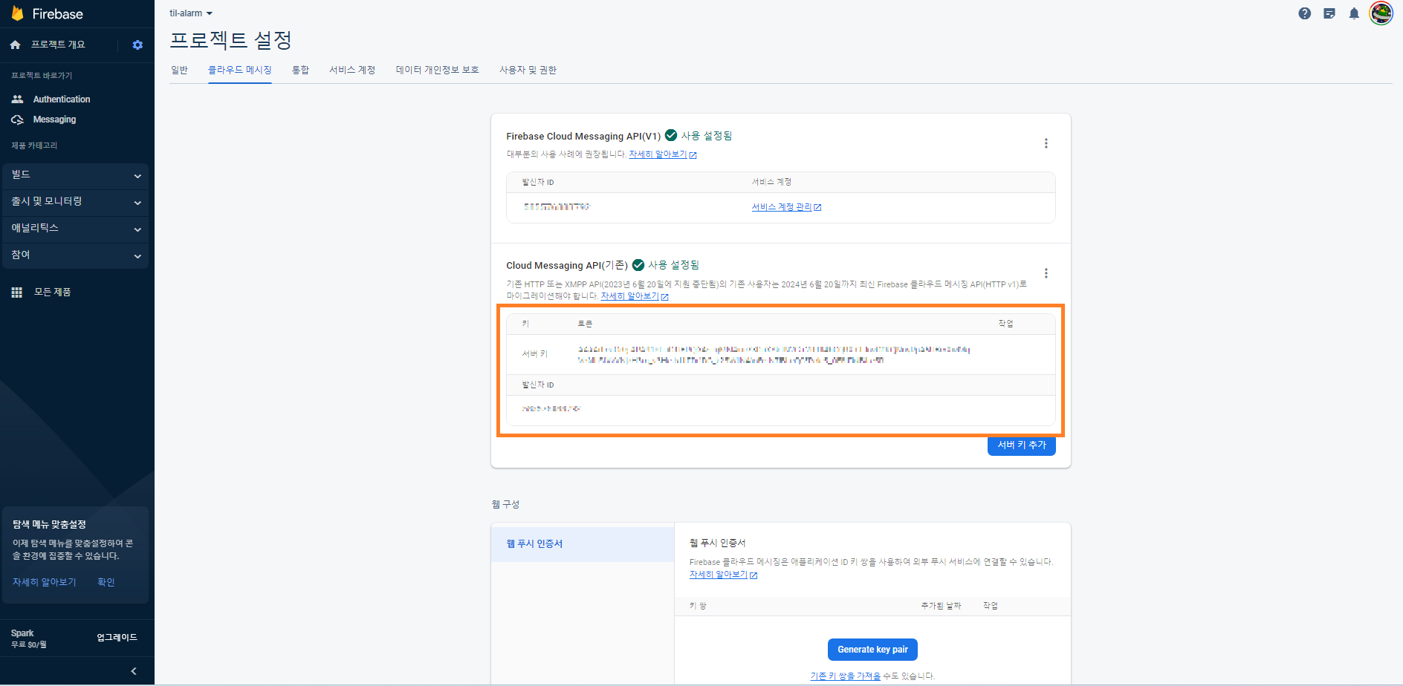Open 자세히 알아보기 link in 웹 푸시 인증서
The width and height of the screenshot is (1403, 686).
point(723,575)
